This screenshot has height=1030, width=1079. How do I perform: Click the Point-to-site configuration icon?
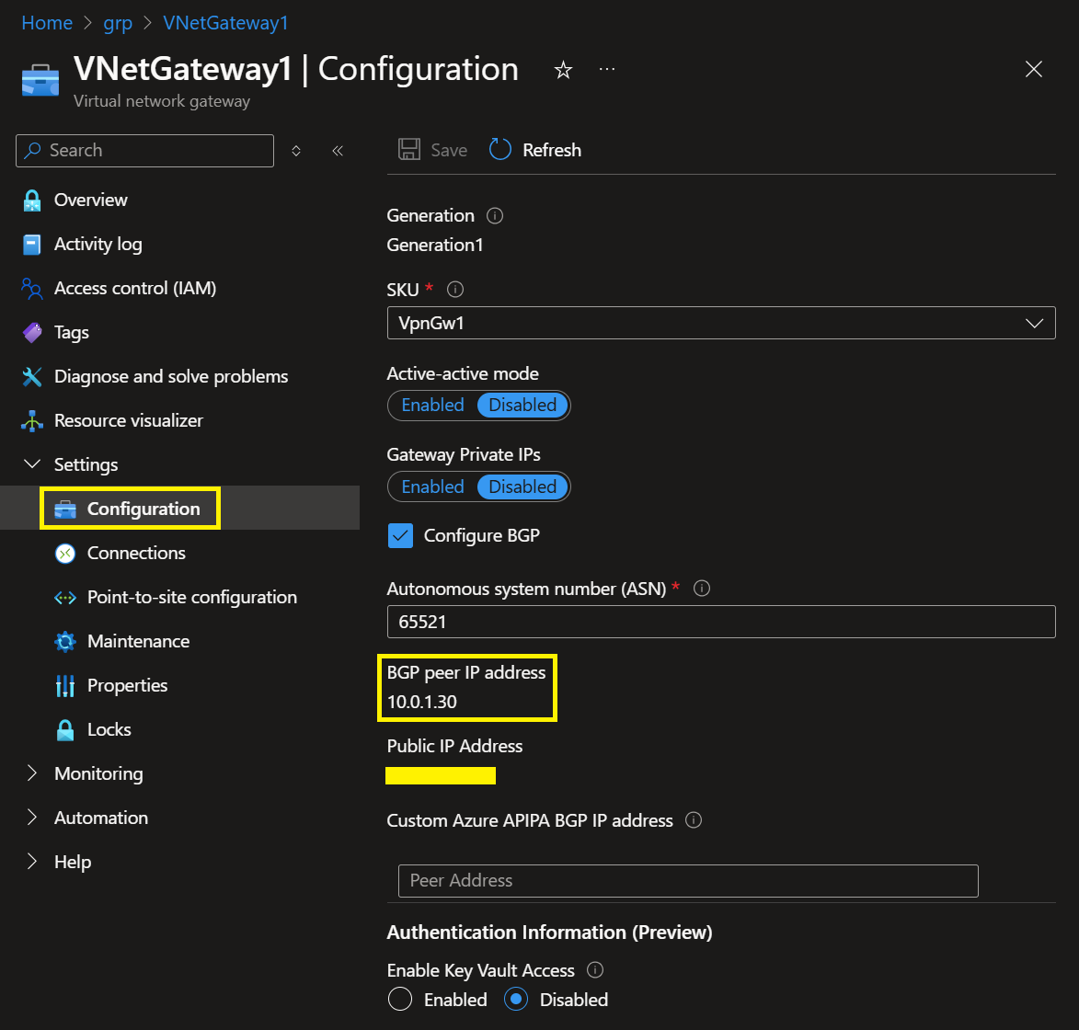point(65,597)
